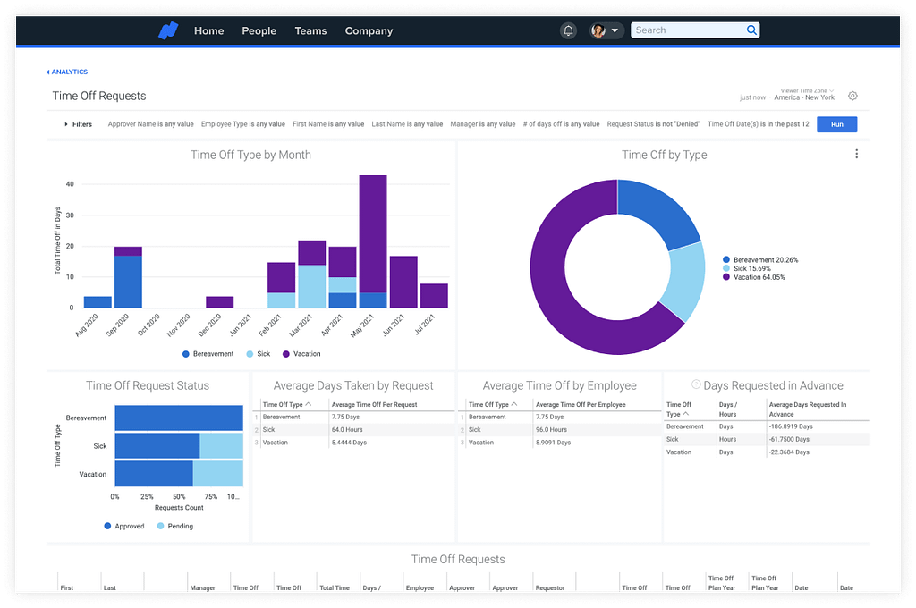Click the user profile avatar

[598, 30]
